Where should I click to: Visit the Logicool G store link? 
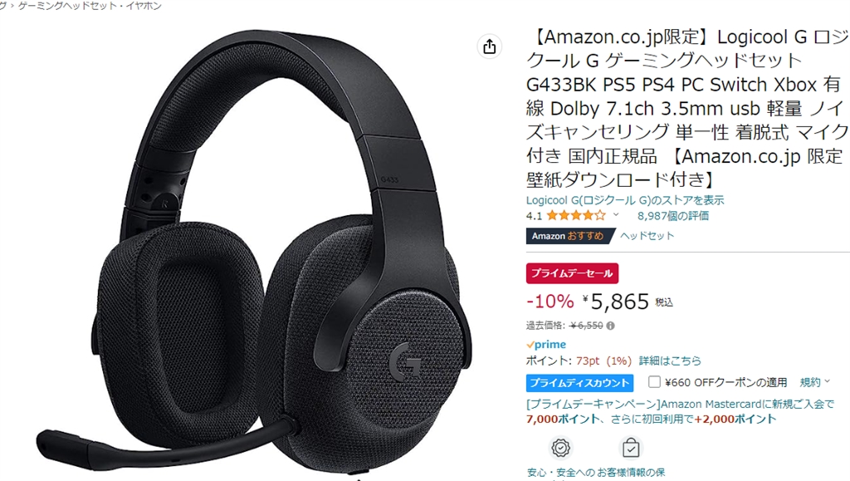[x=624, y=200]
